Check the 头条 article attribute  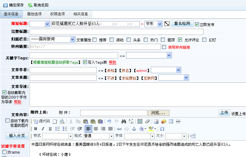tap(129, 40)
